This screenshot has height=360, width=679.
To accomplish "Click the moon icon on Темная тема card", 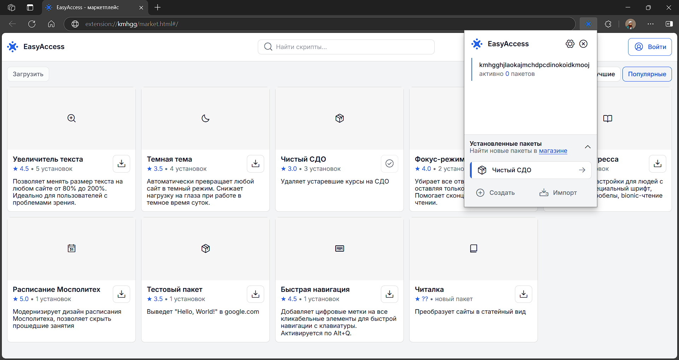I will [x=205, y=118].
